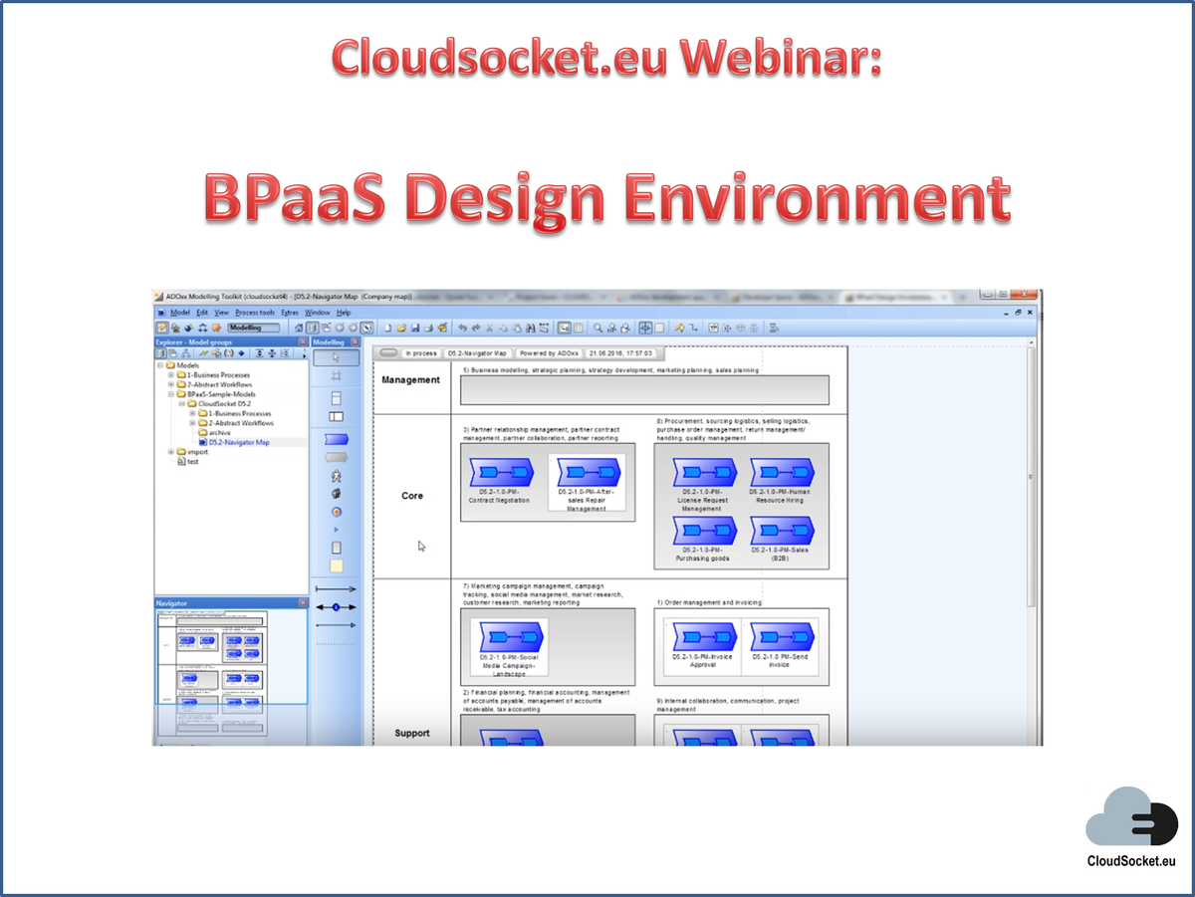Open the Process tools menu
Screen dimensions: 1195x897
255,313
